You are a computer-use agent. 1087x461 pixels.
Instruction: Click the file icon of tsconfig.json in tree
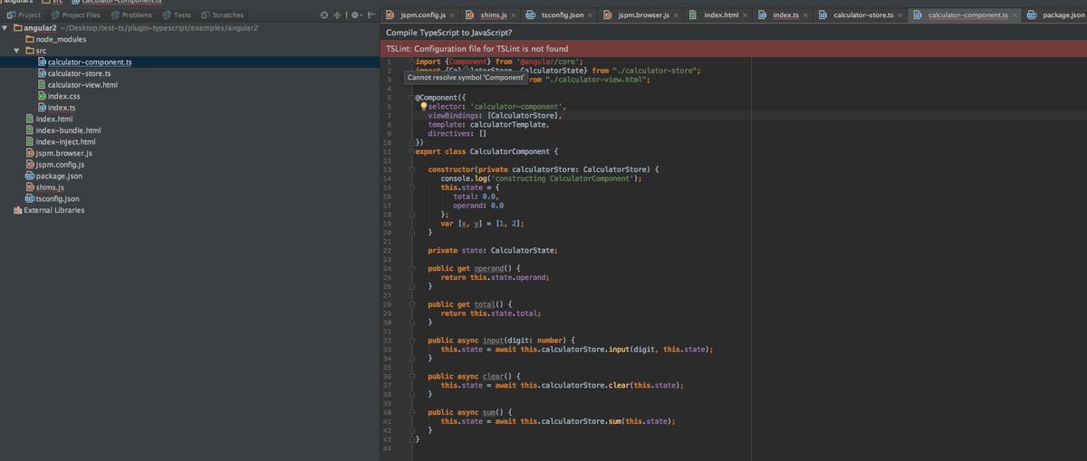(30, 198)
